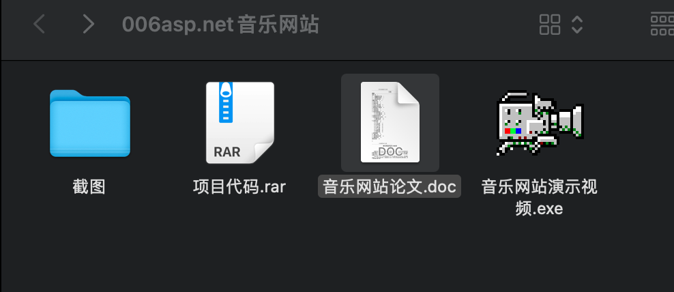674x292 pixels.
Task: Go back with the left chevron
Action: 39,24
